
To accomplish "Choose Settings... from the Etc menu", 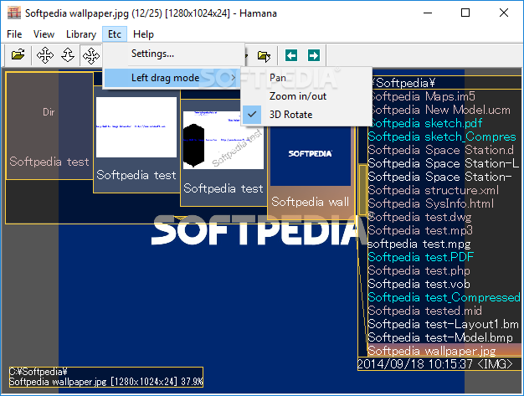I will (174, 54).
